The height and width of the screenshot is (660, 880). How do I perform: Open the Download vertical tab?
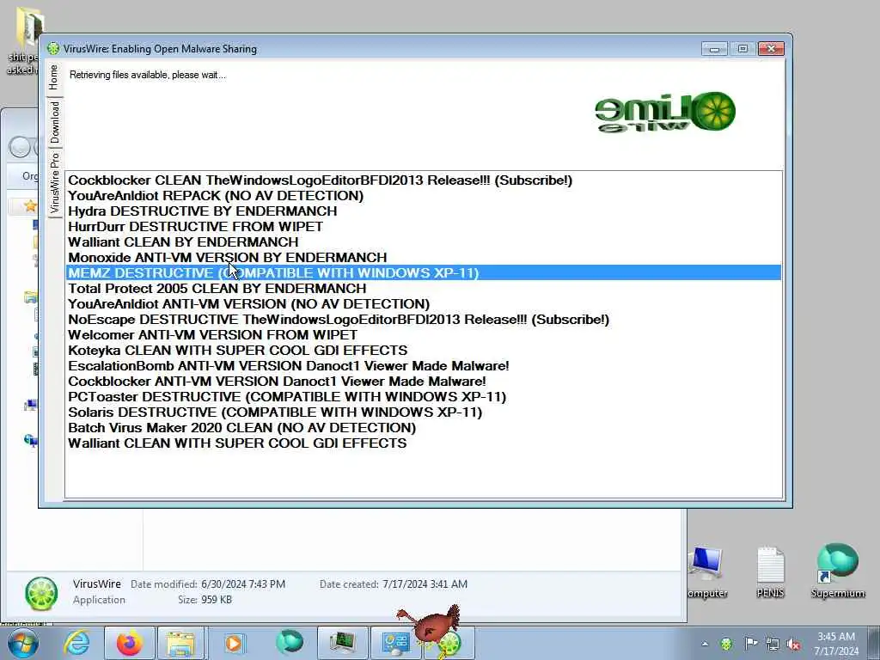coord(54,122)
